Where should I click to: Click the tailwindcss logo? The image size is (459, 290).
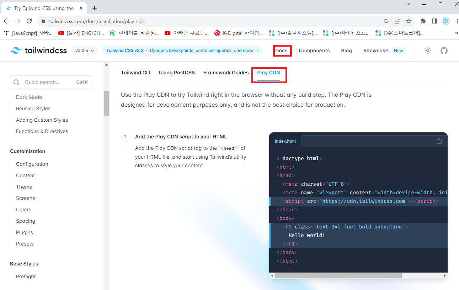[x=38, y=51]
